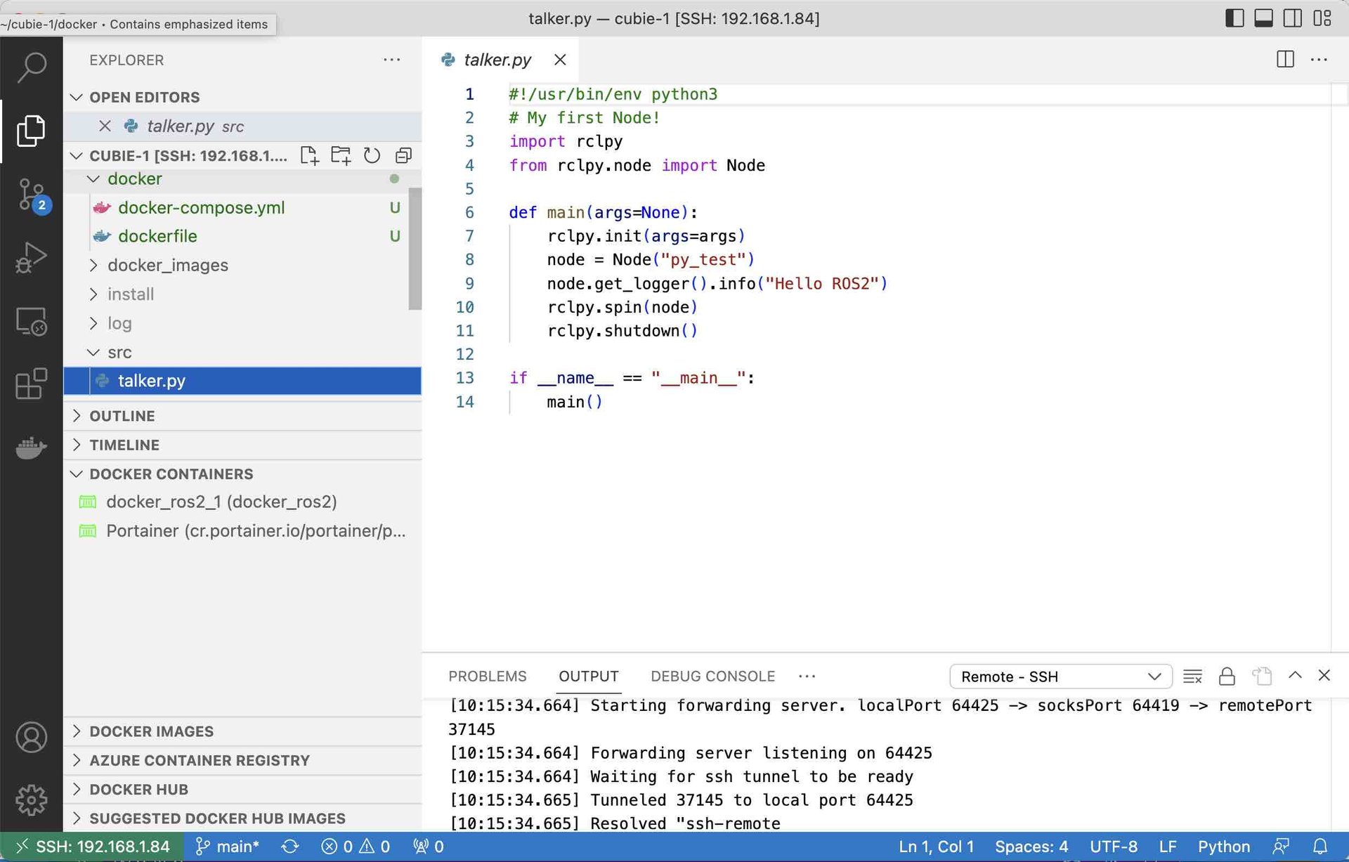The width and height of the screenshot is (1349, 862).
Task: Switch to the PROBLEMS tab
Action: [487, 676]
